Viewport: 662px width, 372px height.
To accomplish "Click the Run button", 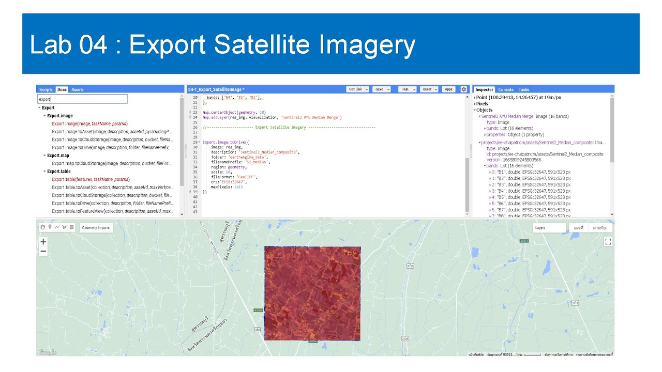I will point(405,89).
